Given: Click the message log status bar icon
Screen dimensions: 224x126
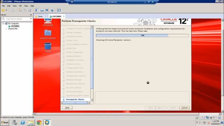Looking at the screenshot, I should (219, 118).
